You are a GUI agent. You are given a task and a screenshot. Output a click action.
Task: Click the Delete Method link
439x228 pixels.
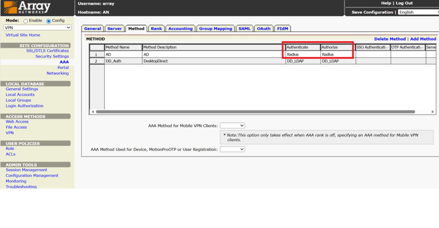click(390, 39)
